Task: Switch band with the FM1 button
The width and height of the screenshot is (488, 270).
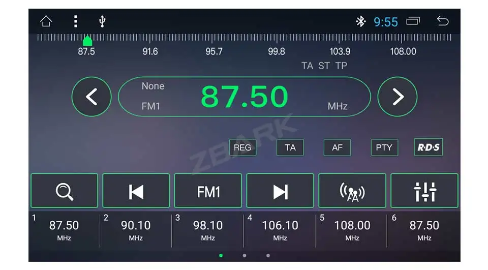Action: (x=208, y=191)
